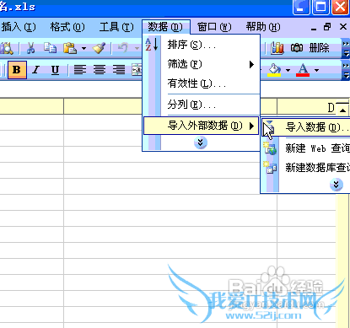Click the Print Preview magnifier icon

pyautogui.click(x=7, y=48)
